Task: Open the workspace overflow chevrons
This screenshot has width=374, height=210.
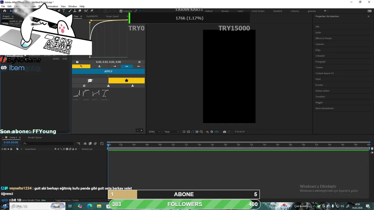Action: point(325,11)
